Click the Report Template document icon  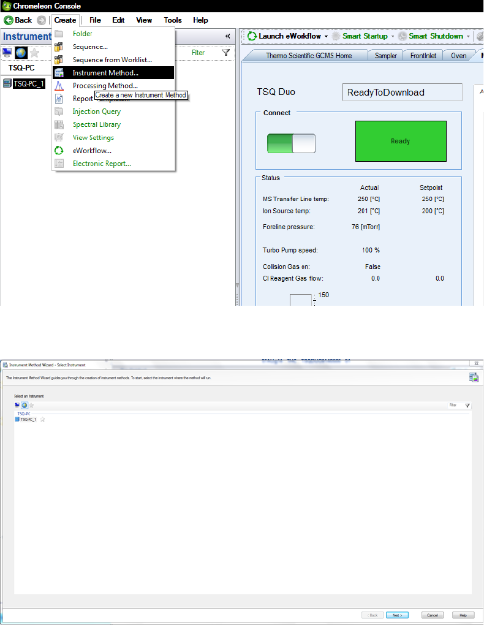point(59,99)
